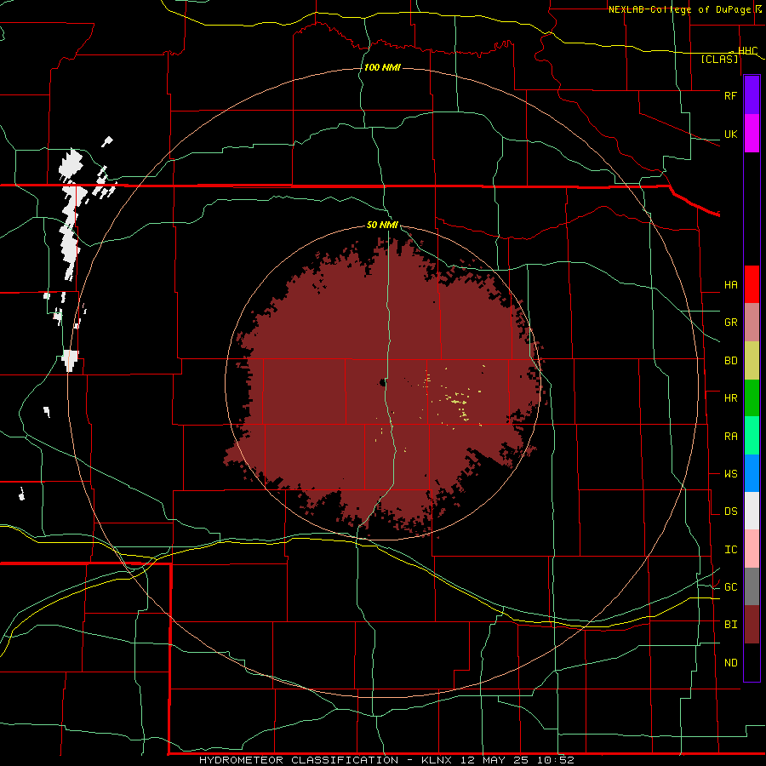Image resolution: width=766 pixels, height=766 pixels.
Task: Click the white DS legend color swatch
Action: (x=752, y=511)
